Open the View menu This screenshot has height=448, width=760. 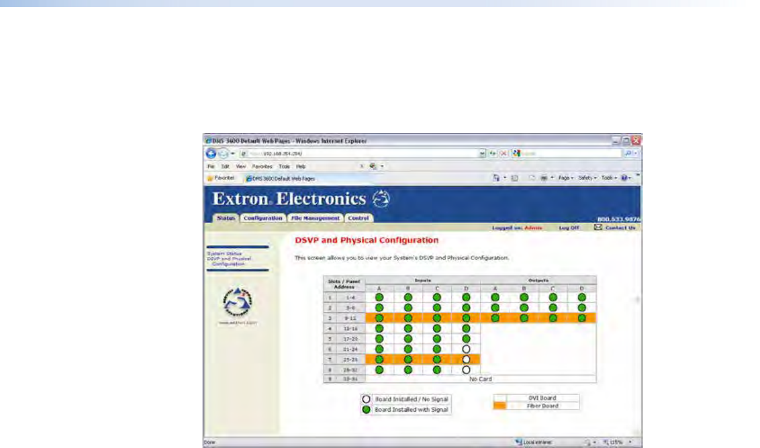point(241,167)
